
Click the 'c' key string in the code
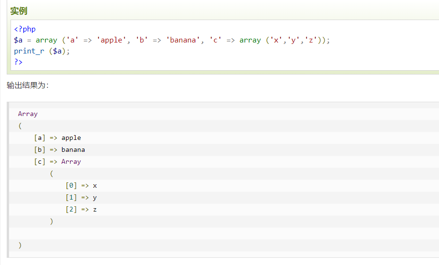(x=215, y=40)
